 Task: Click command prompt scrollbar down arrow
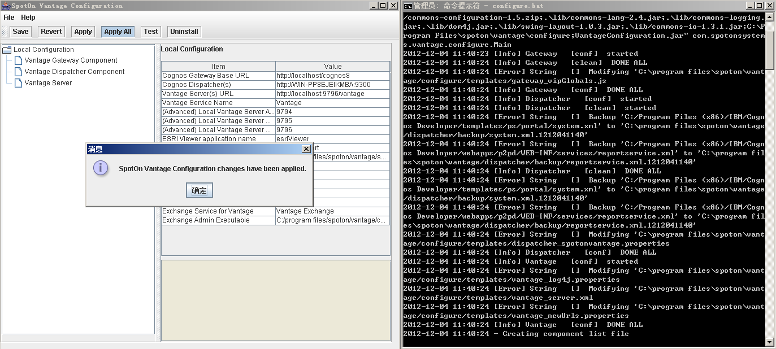[770, 341]
